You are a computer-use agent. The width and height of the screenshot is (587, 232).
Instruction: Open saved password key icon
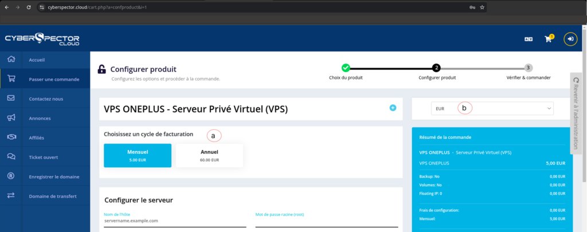(472, 7)
